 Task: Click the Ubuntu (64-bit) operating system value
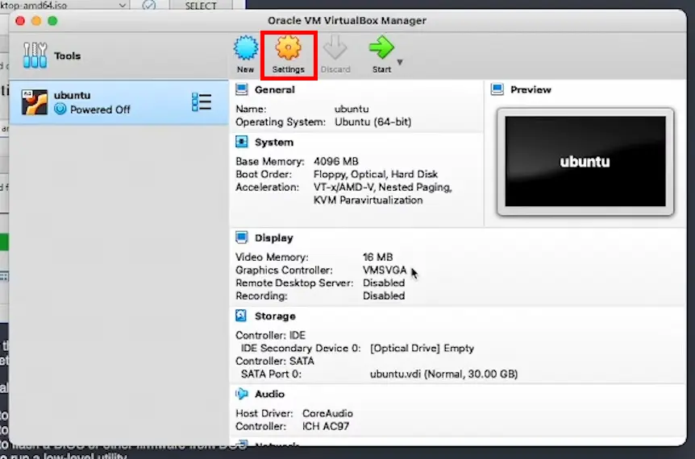372,122
